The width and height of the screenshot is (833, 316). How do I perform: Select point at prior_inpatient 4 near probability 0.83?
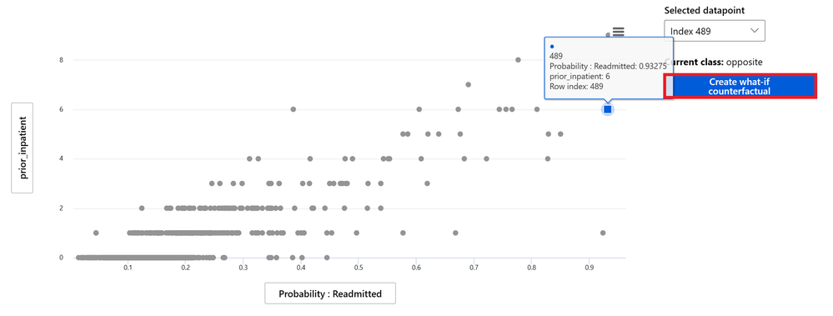pyautogui.click(x=548, y=158)
